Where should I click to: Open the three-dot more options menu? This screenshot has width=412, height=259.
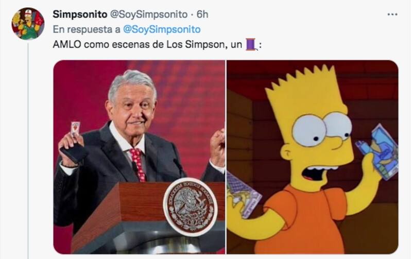coord(392,14)
